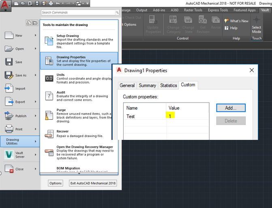This screenshot has height=208, width=272.
Task: Show Recent Documents icon in application menu
Action: (29, 23)
